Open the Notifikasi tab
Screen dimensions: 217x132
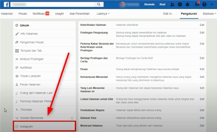coord(39,13)
